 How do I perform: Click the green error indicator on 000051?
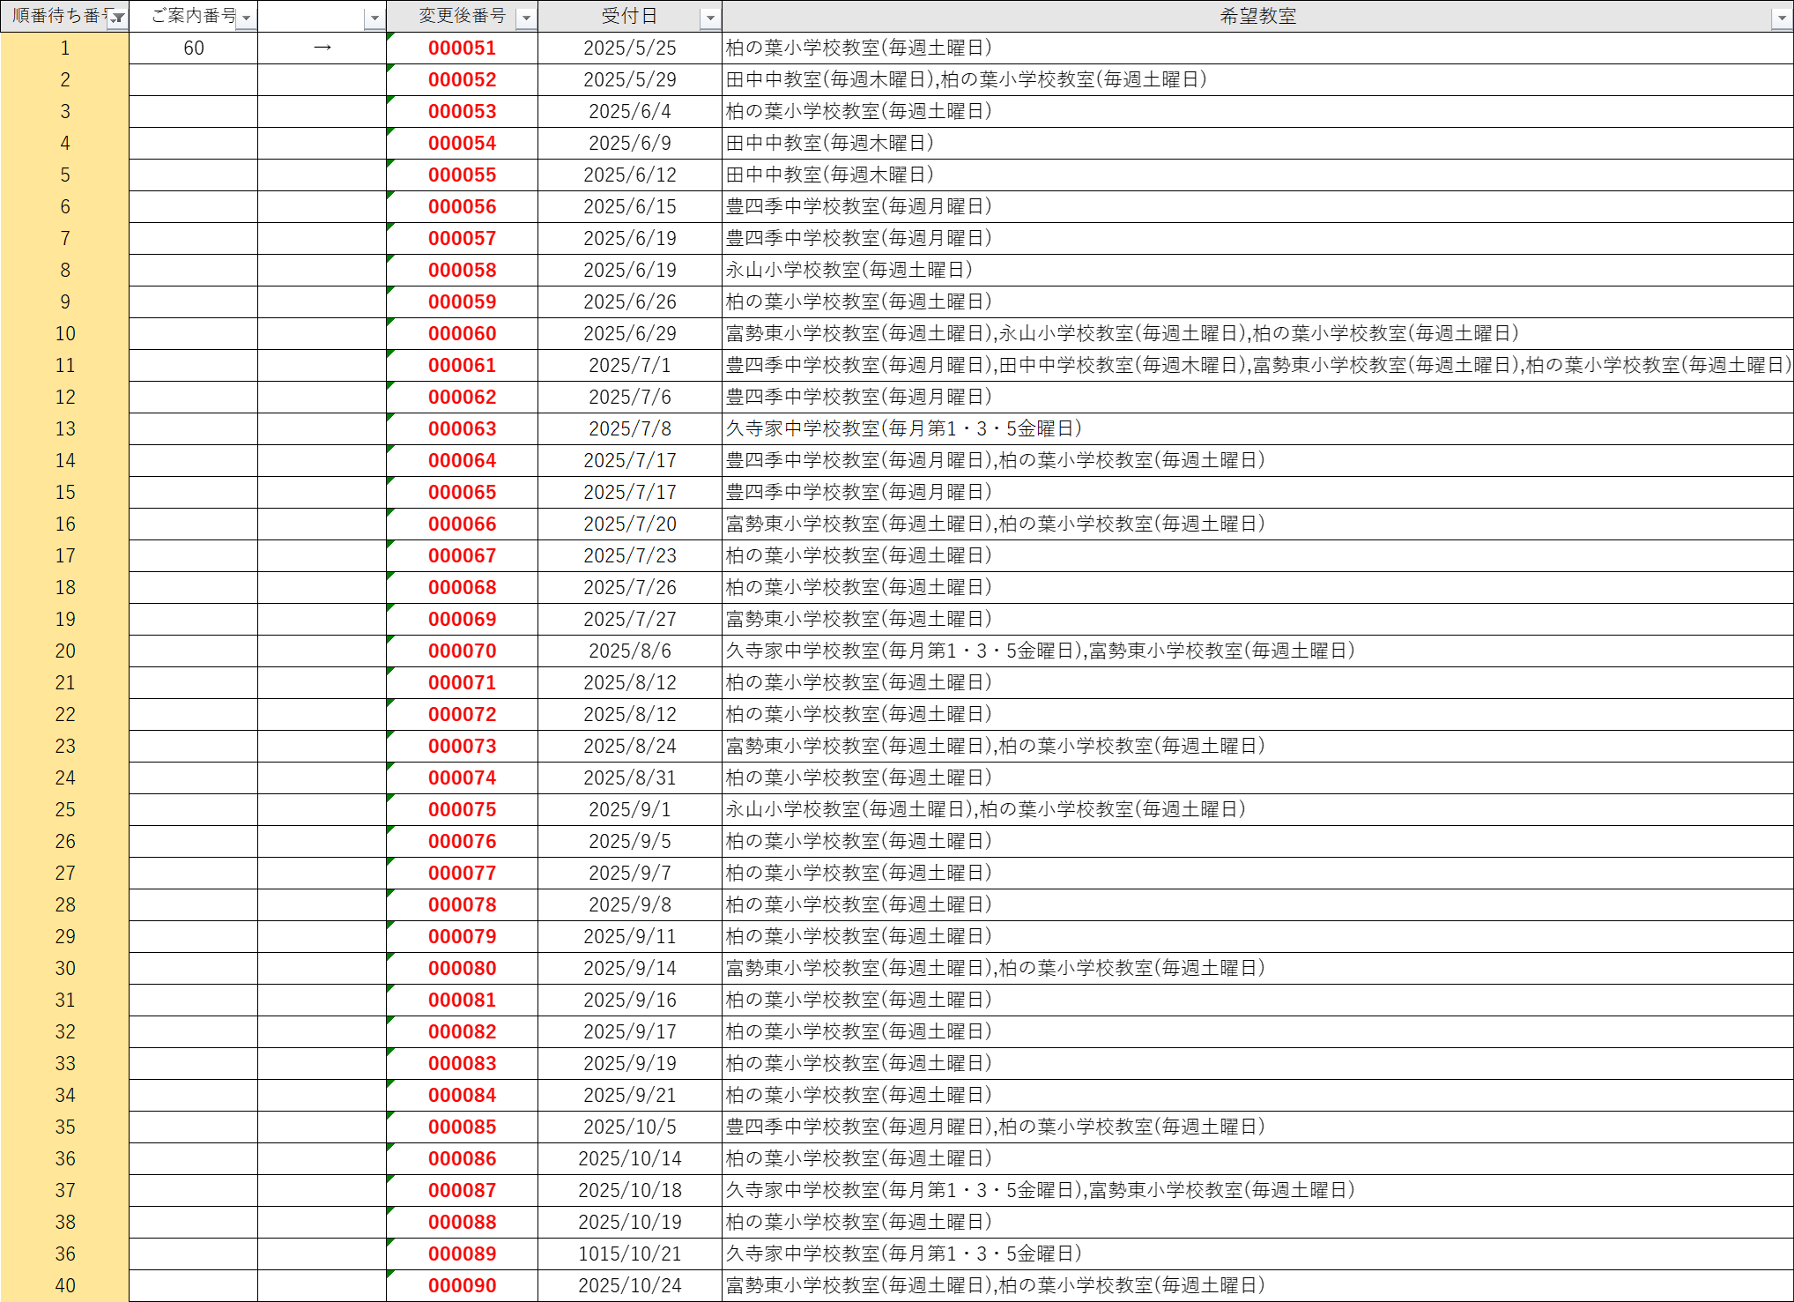(390, 37)
